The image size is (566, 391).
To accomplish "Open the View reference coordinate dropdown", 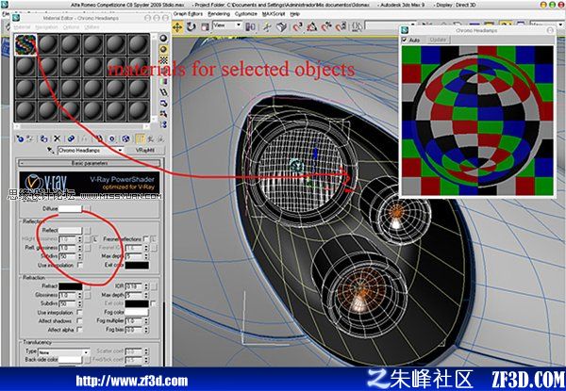I will coord(227,25).
